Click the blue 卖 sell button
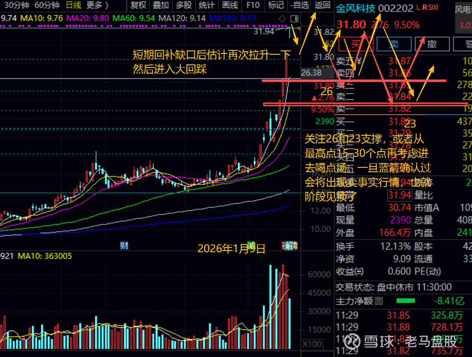 tap(394, 44)
